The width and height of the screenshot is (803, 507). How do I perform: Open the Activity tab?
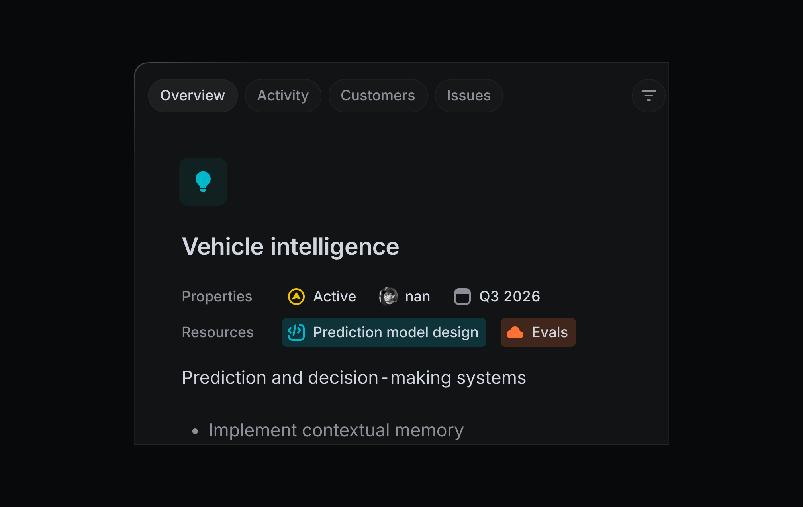[283, 96]
